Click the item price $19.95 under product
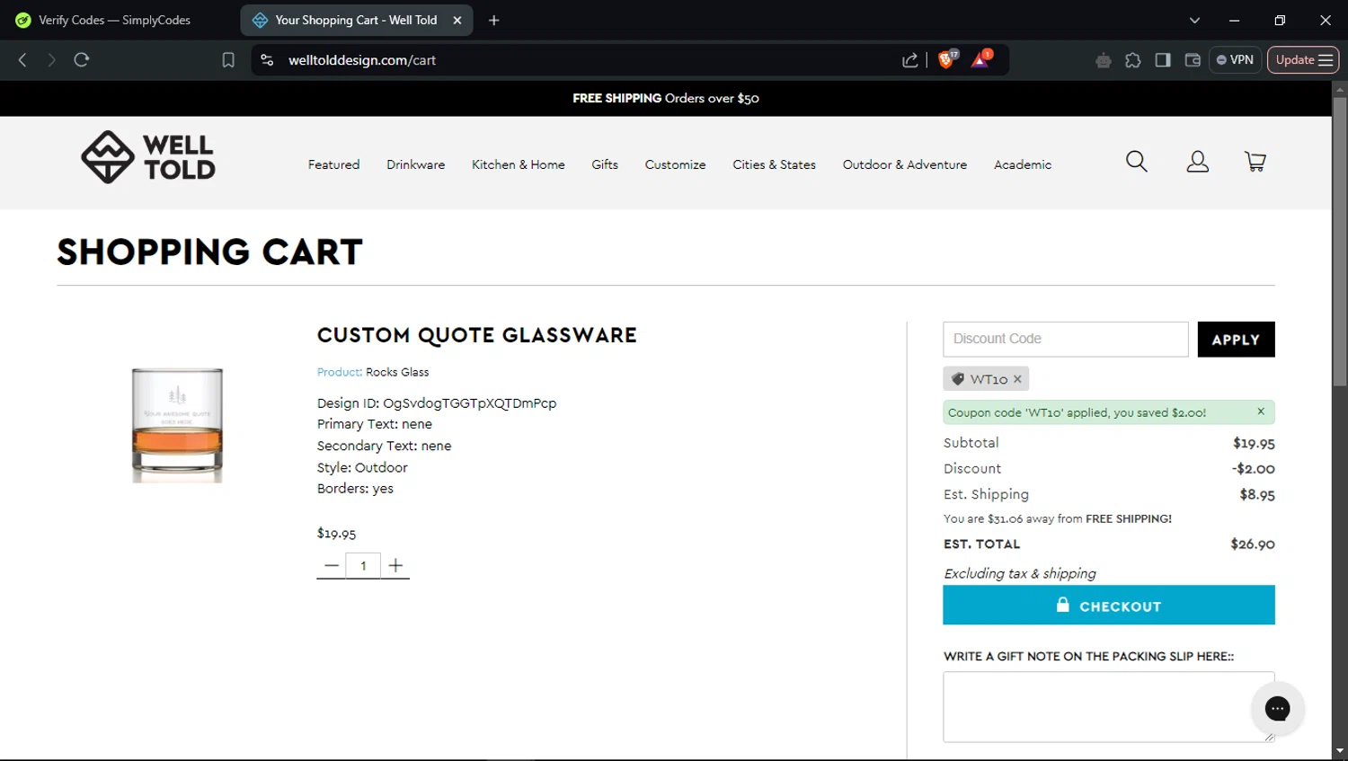Viewport: 1348px width, 761px height. point(336,534)
